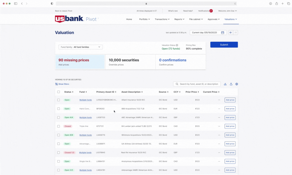The image size is (292, 175).
Task: Click the upload prices icon
Action: coord(231,84)
